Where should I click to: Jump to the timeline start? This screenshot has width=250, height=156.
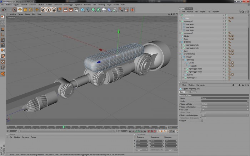[x=130, y=131]
